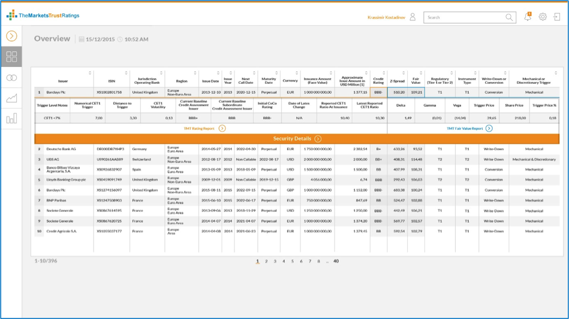
Task: Click the BBB- rating in row 1
Action: pos(378,92)
